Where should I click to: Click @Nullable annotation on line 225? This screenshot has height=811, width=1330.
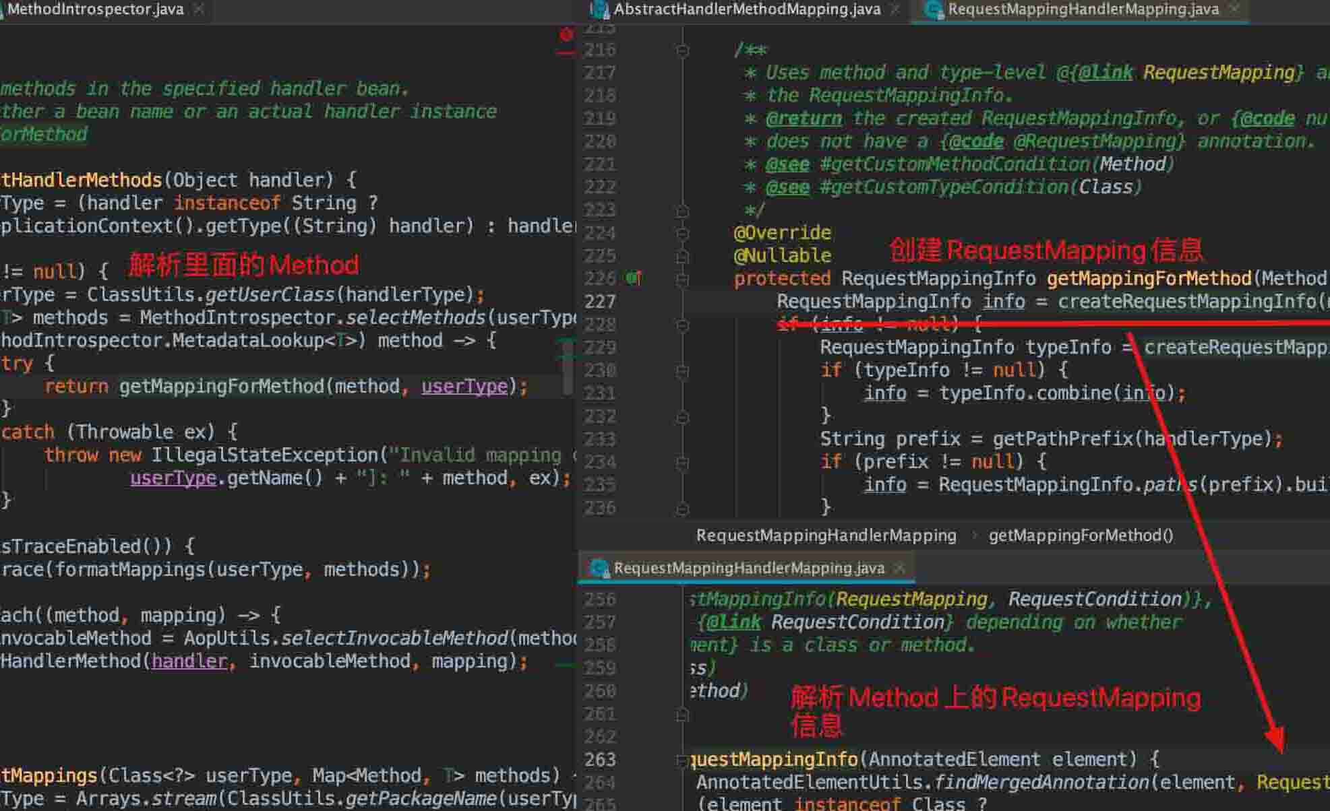click(782, 256)
